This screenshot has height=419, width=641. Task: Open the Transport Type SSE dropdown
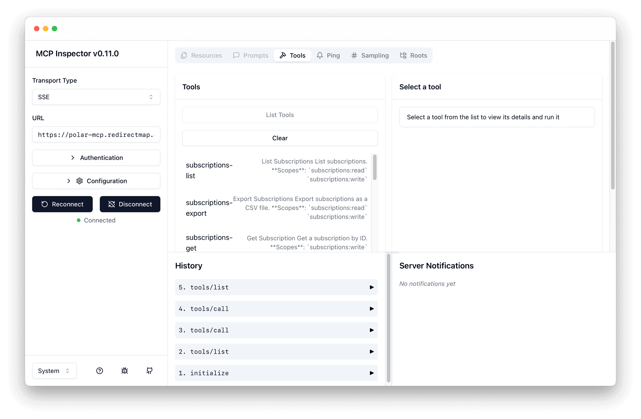[96, 97]
